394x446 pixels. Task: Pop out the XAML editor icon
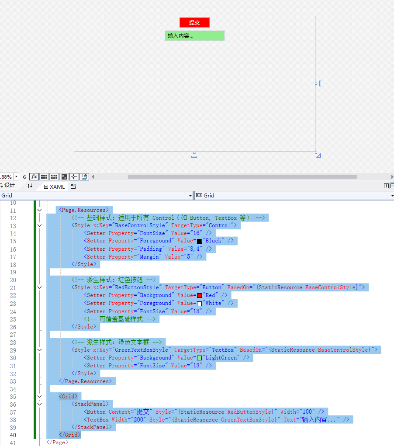[73, 187]
